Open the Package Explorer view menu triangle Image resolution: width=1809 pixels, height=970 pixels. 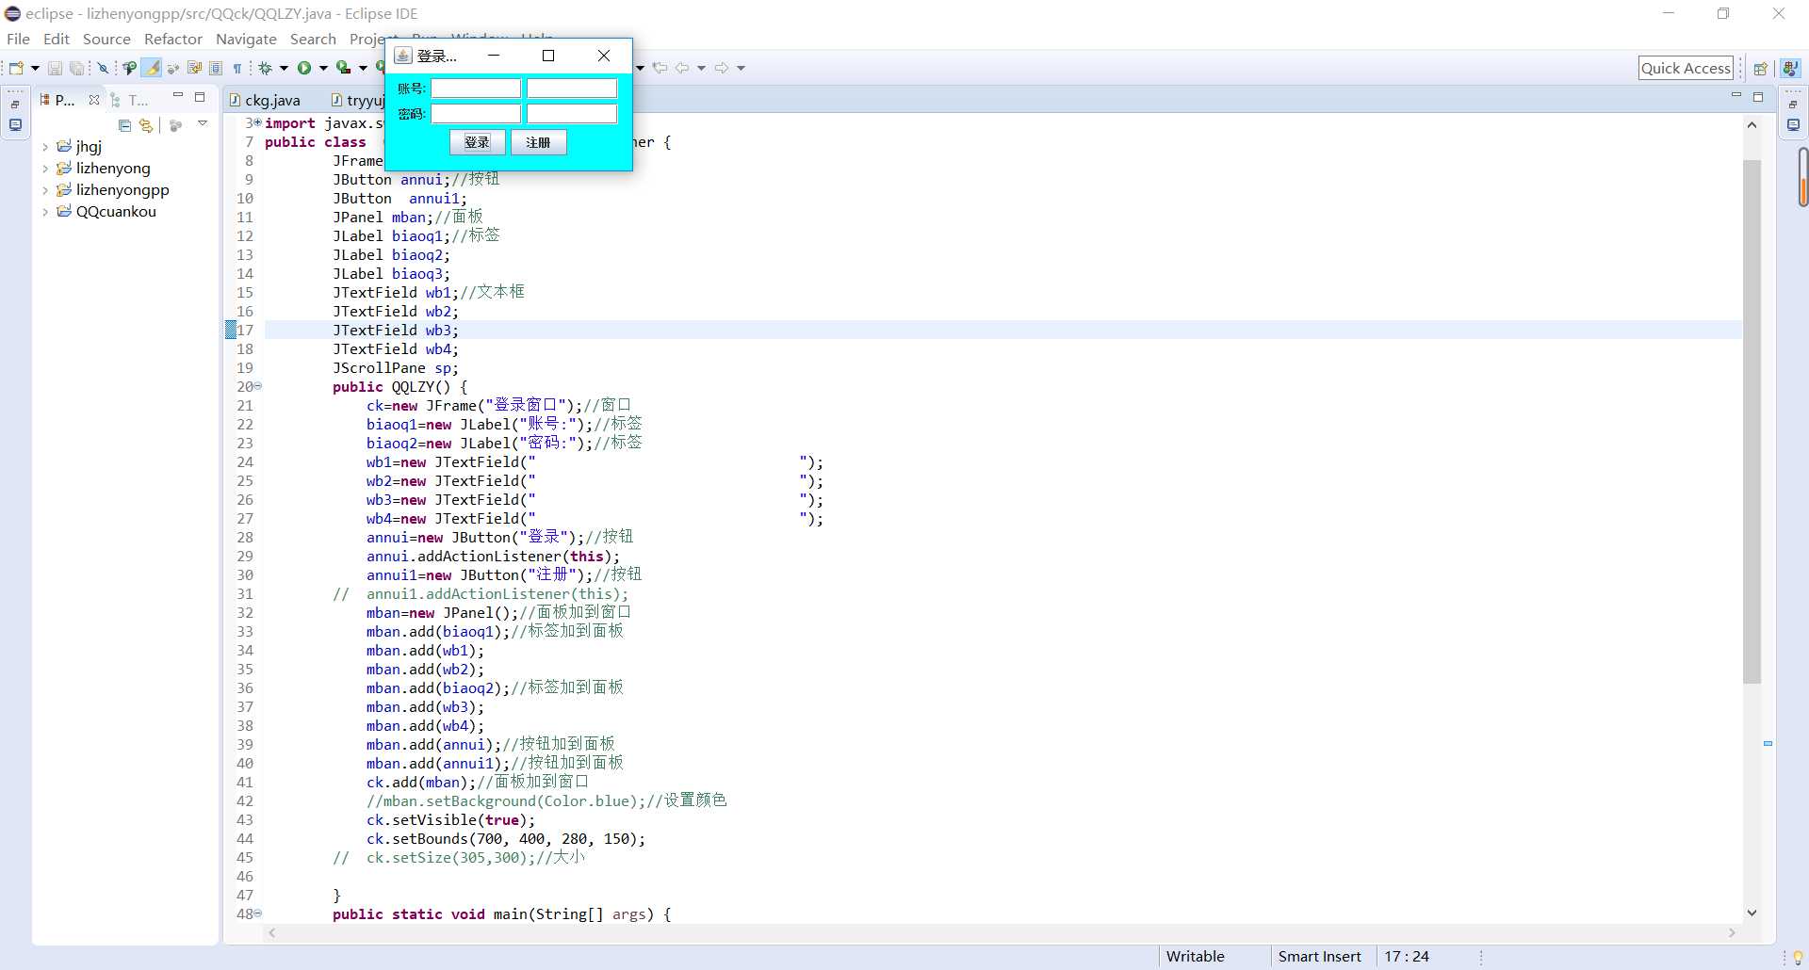[x=203, y=123]
